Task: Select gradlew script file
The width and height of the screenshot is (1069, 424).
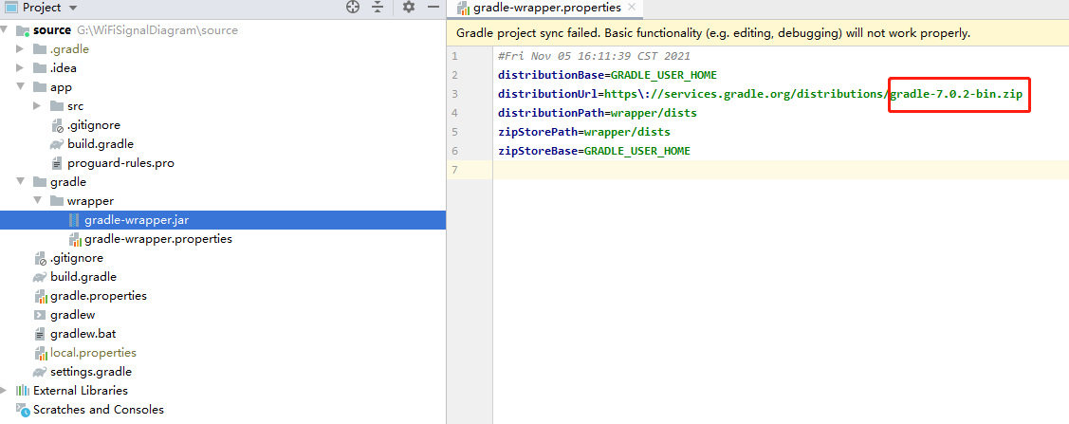Action: click(72, 315)
